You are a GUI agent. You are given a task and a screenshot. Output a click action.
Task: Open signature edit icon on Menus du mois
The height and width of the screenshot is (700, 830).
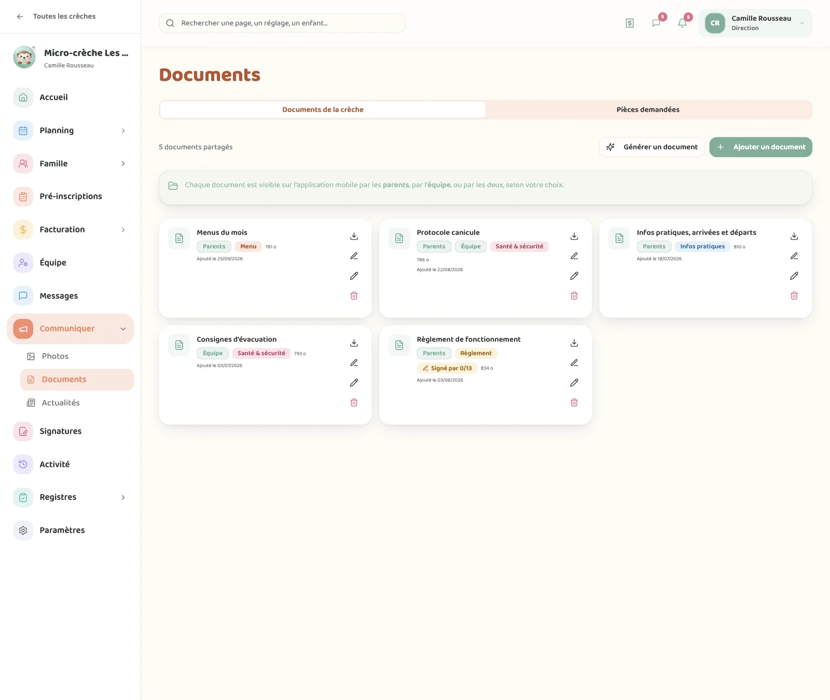point(354,256)
